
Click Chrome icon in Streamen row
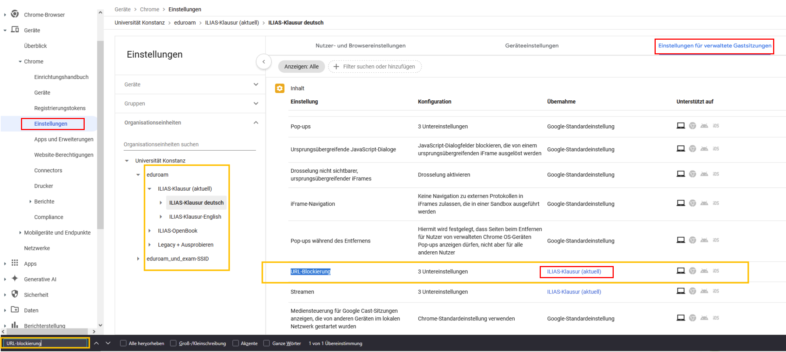click(692, 291)
